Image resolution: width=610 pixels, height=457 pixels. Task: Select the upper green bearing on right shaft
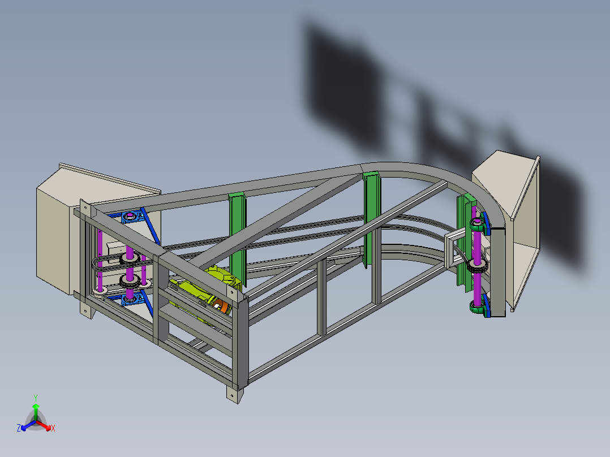point(478,225)
